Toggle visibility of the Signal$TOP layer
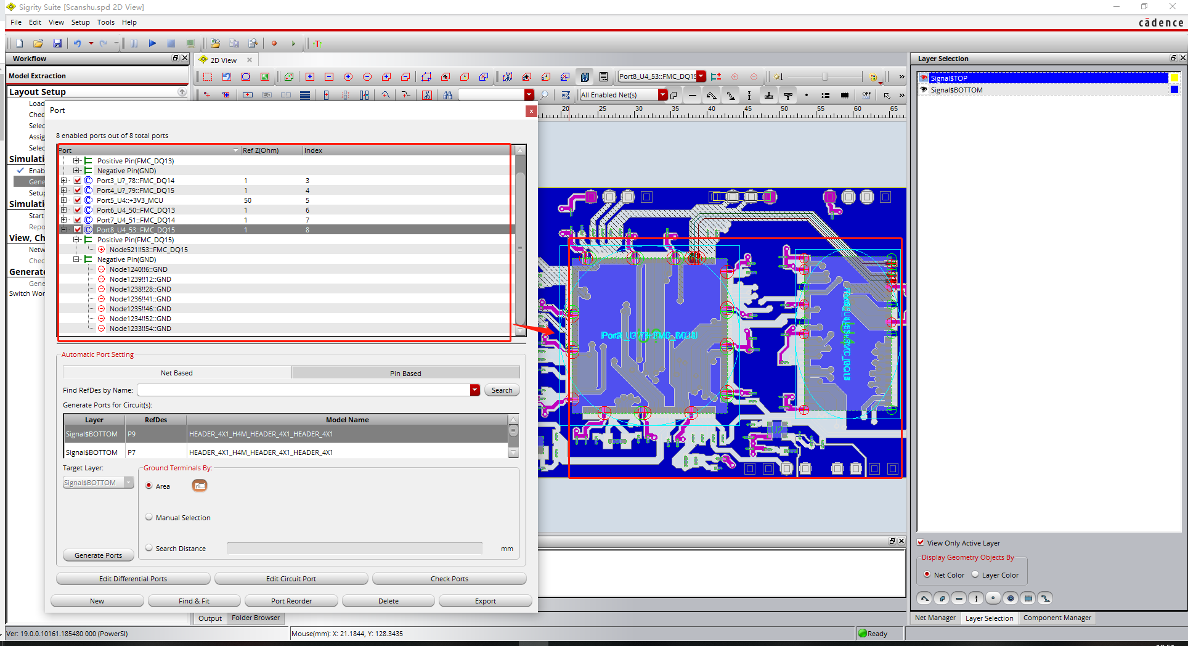This screenshot has height=646, width=1188. [x=923, y=78]
